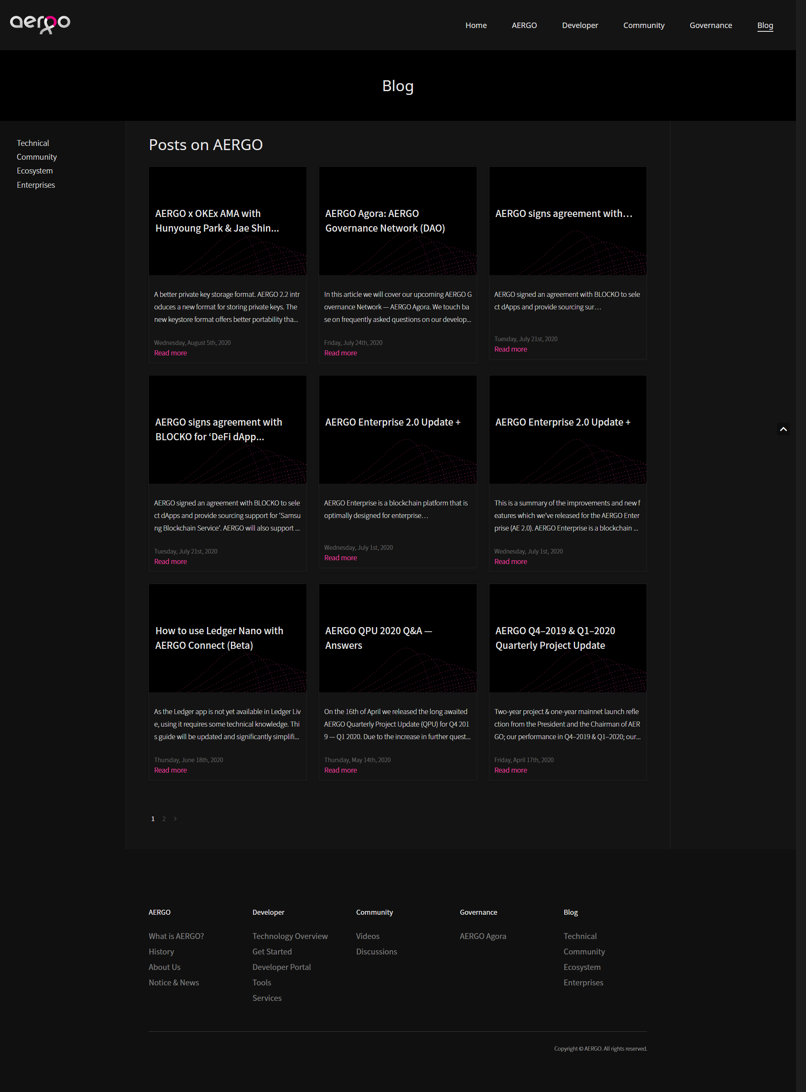Click the scroll-to-top arrow button
This screenshot has height=1092, width=806.
[x=783, y=429]
